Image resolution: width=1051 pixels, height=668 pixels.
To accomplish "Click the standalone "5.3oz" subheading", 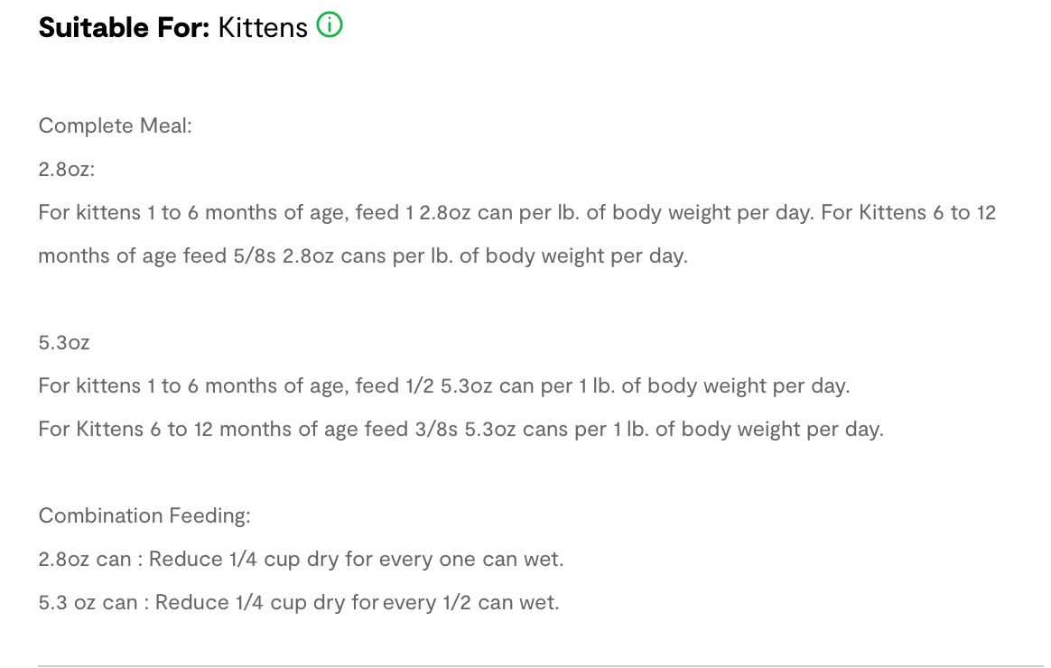I will click(64, 342).
